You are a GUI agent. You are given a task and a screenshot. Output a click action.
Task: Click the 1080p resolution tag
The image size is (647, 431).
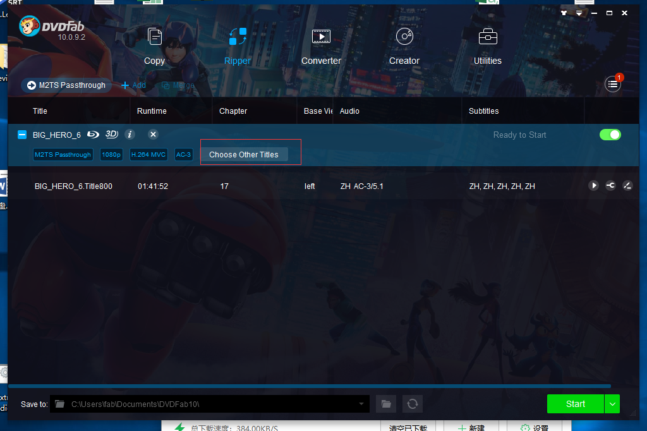[111, 154]
